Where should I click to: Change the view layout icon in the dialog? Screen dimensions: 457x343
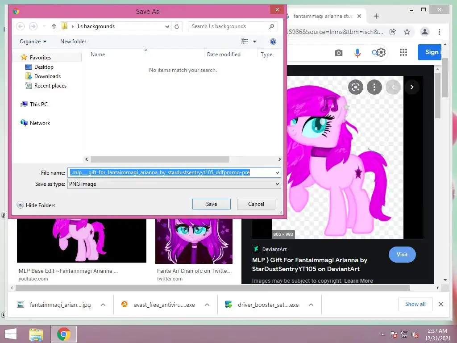pos(245,42)
